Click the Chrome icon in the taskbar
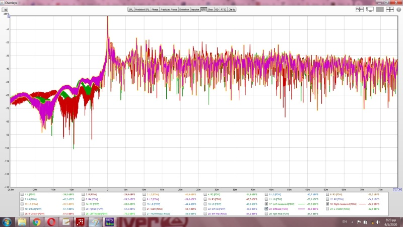Screen dimensions: 403x227 (37, 221)
